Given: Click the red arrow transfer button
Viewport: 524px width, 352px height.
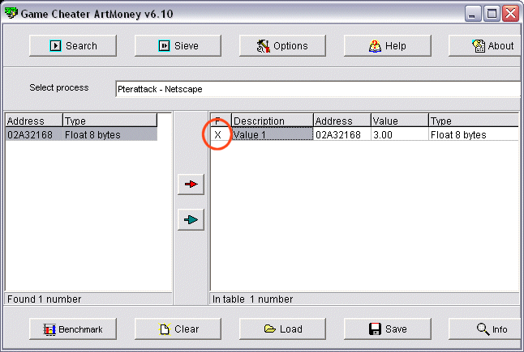Looking at the screenshot, I should (x=191, y=184).
